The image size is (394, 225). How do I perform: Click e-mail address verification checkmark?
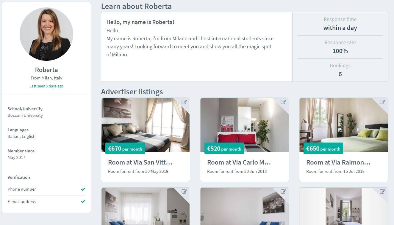point(83,202)
